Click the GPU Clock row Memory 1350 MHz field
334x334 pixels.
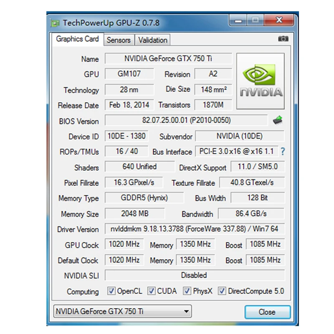click(x=195, y=244)
